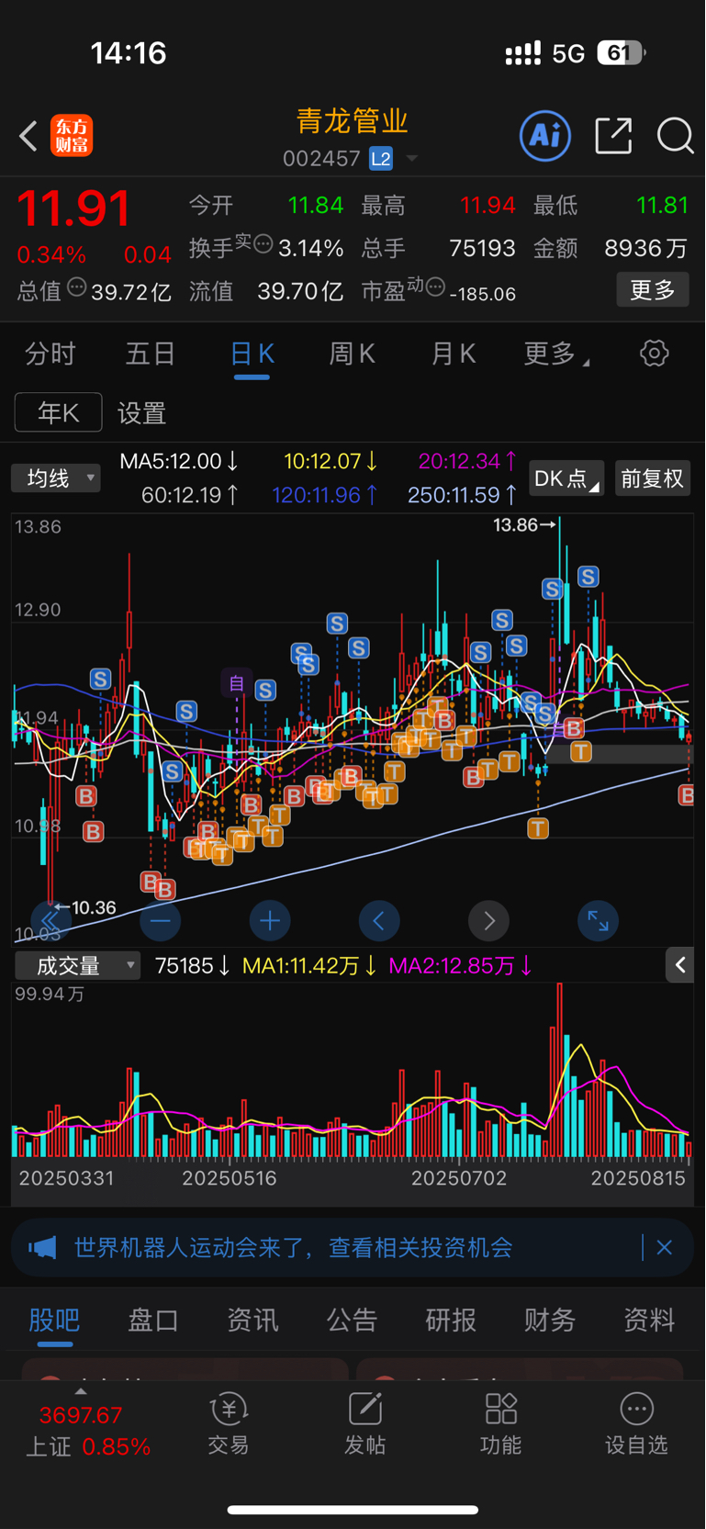
Task: Tap info icon next to 市盈
Action: coord(436,287)
